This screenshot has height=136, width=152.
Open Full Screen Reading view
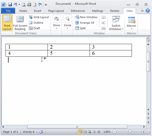pos(20,23)
